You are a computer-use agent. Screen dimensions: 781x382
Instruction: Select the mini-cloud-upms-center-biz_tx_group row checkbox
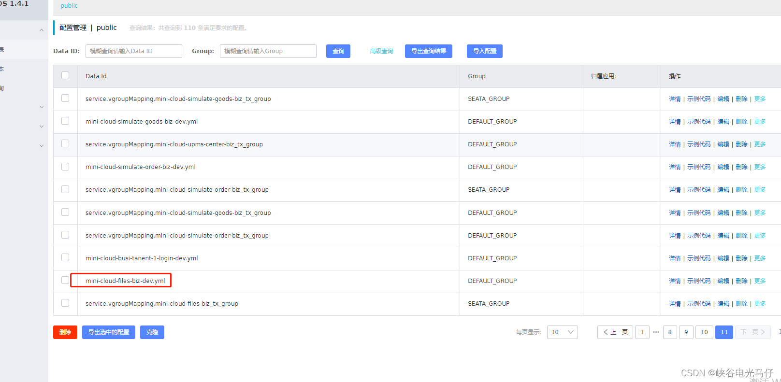[x=65, y=143]
